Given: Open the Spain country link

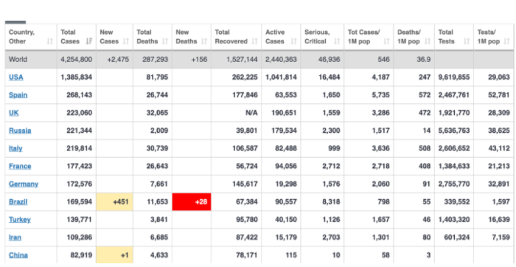Looking at the screenshot, I should 18,95.
